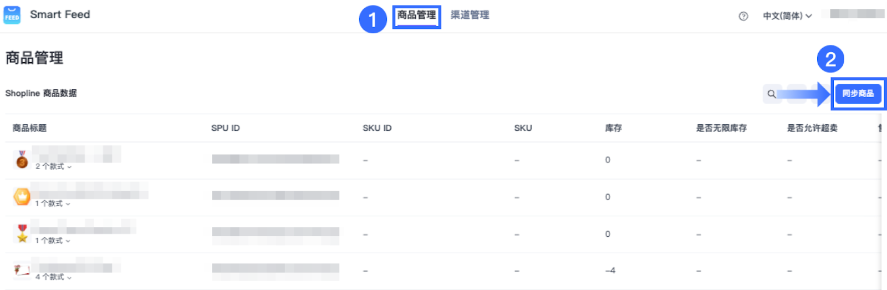
Task: Expand the 4 个款式 variants list
Action: pos(54,277)
